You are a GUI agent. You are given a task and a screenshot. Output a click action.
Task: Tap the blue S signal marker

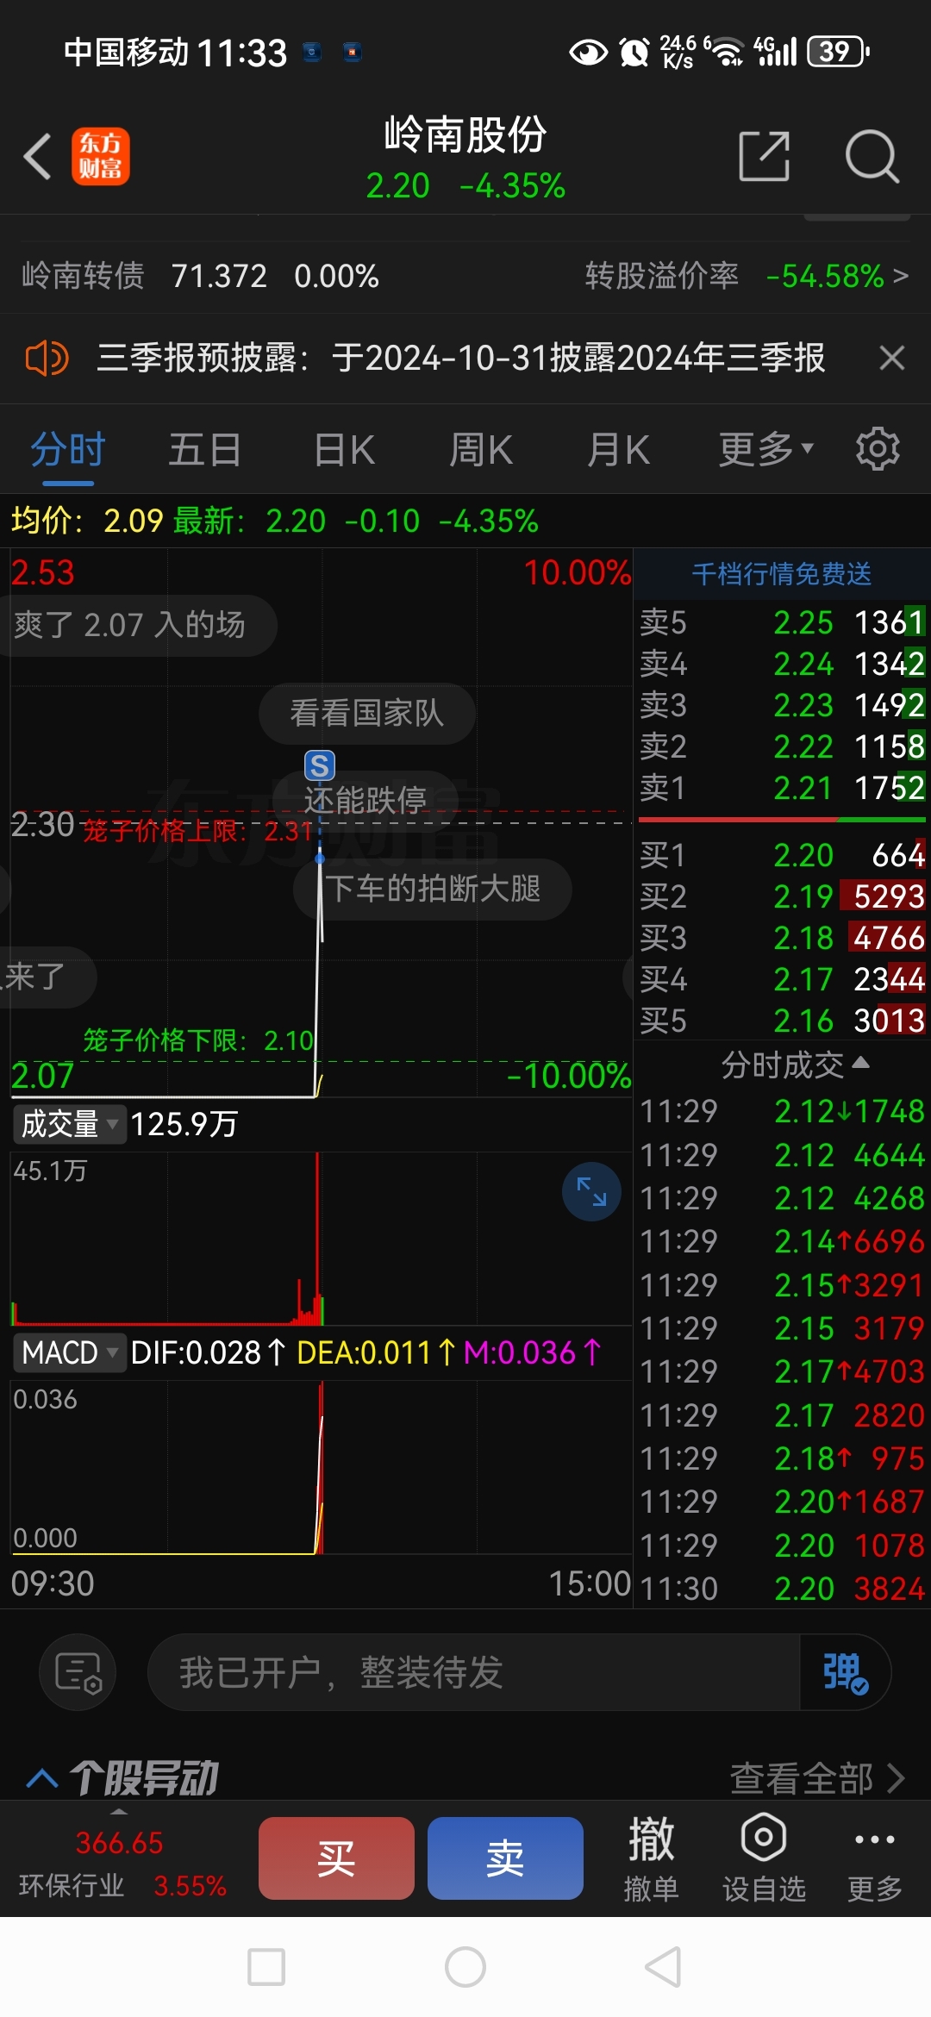click(x=320, y=765)
